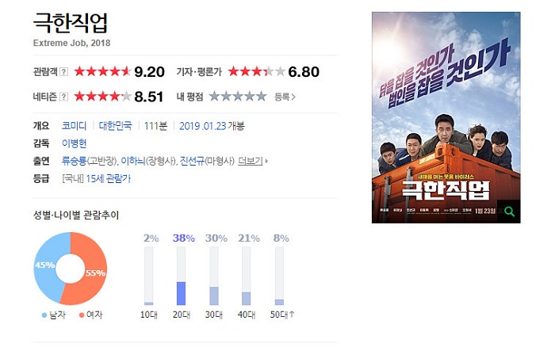The width and height of the screenshot is (555, 347).
Task: Click the 15세 관람가 rating link
Action: 109,178
